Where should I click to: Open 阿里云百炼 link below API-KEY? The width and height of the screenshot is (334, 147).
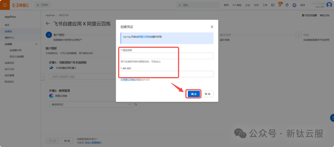click(x=129, y=80)
